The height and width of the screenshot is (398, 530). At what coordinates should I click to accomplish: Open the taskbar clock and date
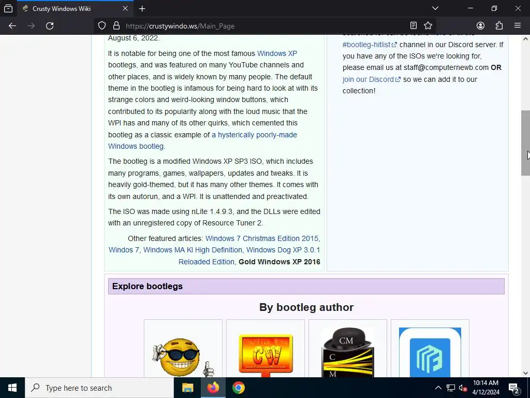(x=485, y=388)
